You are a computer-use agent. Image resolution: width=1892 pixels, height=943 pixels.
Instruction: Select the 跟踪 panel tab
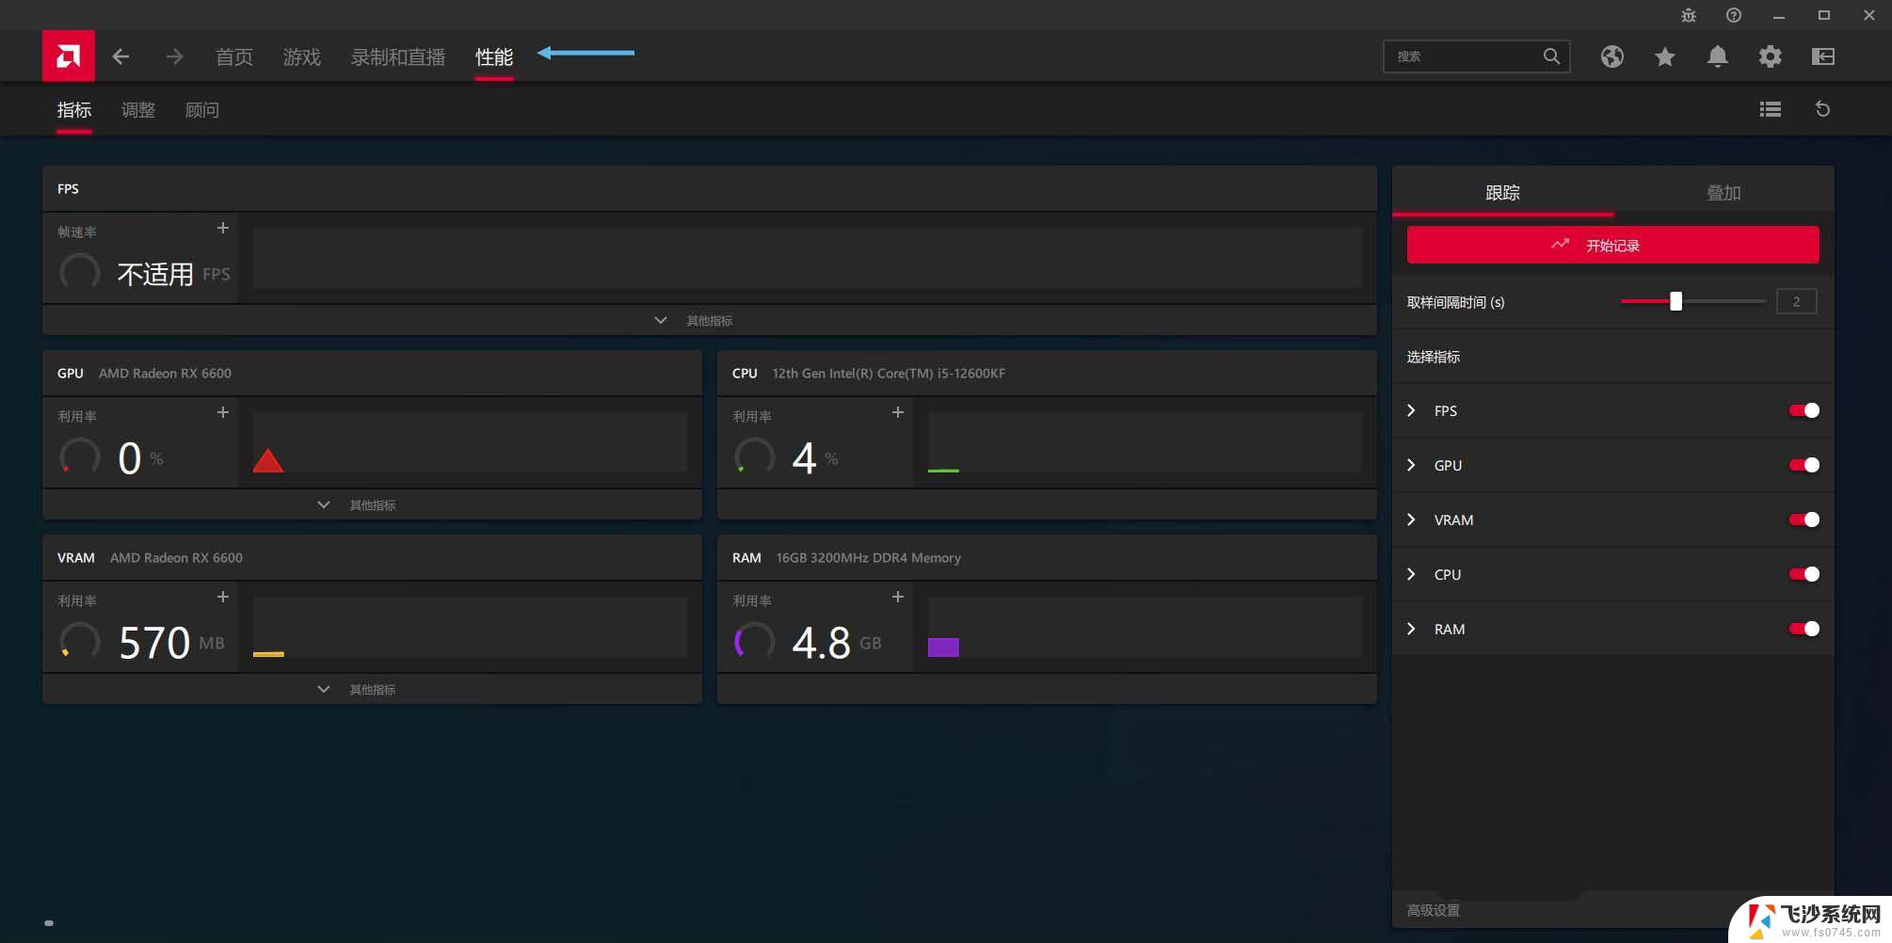click(x=1502, y=192)
